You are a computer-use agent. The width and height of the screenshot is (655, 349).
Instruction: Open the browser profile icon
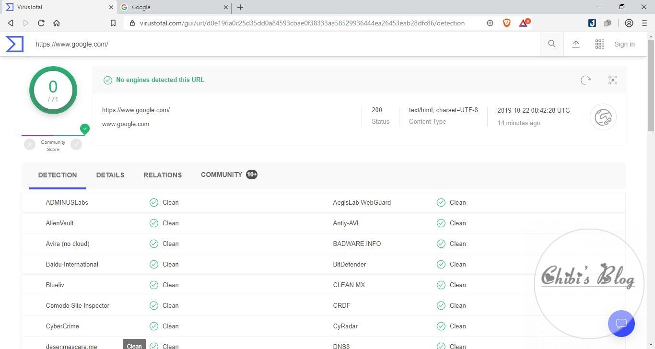coord(629,23)
